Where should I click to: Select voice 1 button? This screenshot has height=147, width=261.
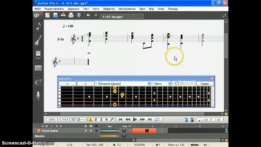[91, 120]
